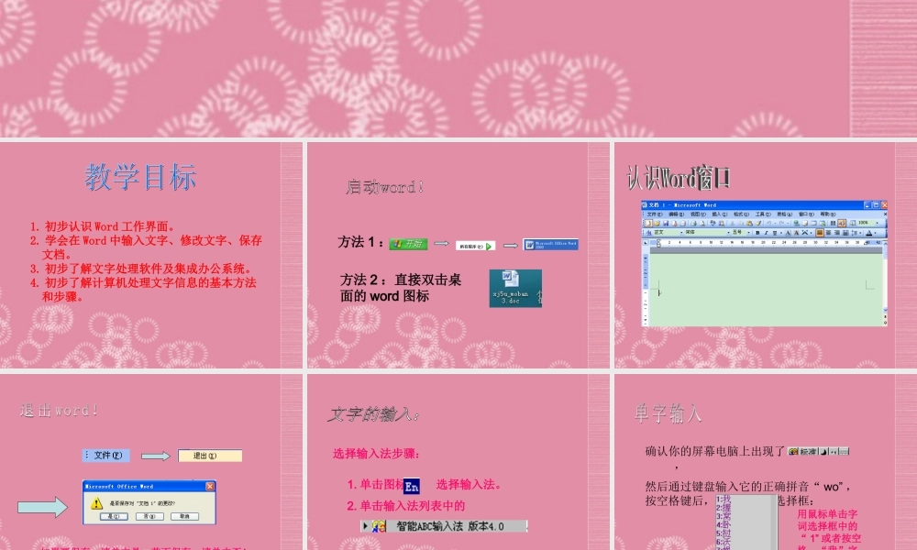Click the highlighted Justify align icon in Word
917x550 pixels.
coord(819,233)
